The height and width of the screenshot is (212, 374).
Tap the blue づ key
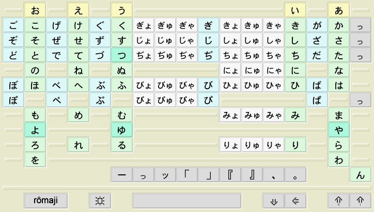coord(100,55)
